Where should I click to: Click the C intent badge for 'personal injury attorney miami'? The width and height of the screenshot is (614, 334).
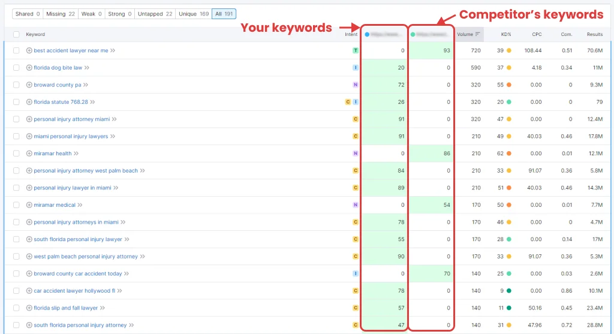355,119
